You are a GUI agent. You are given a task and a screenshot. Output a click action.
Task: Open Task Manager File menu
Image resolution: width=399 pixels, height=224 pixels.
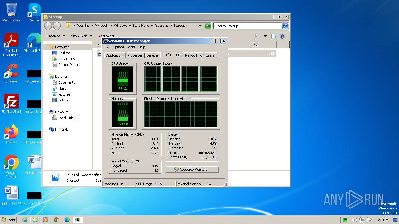point(106,47)
